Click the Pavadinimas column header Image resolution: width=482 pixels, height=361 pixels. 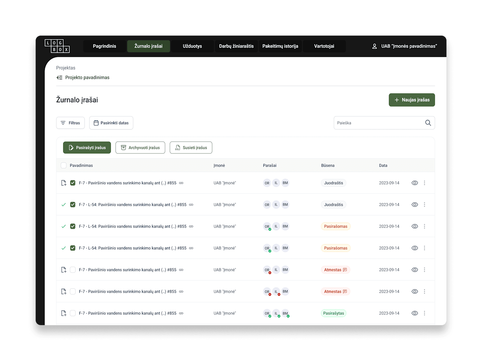[x=81, y=165]
